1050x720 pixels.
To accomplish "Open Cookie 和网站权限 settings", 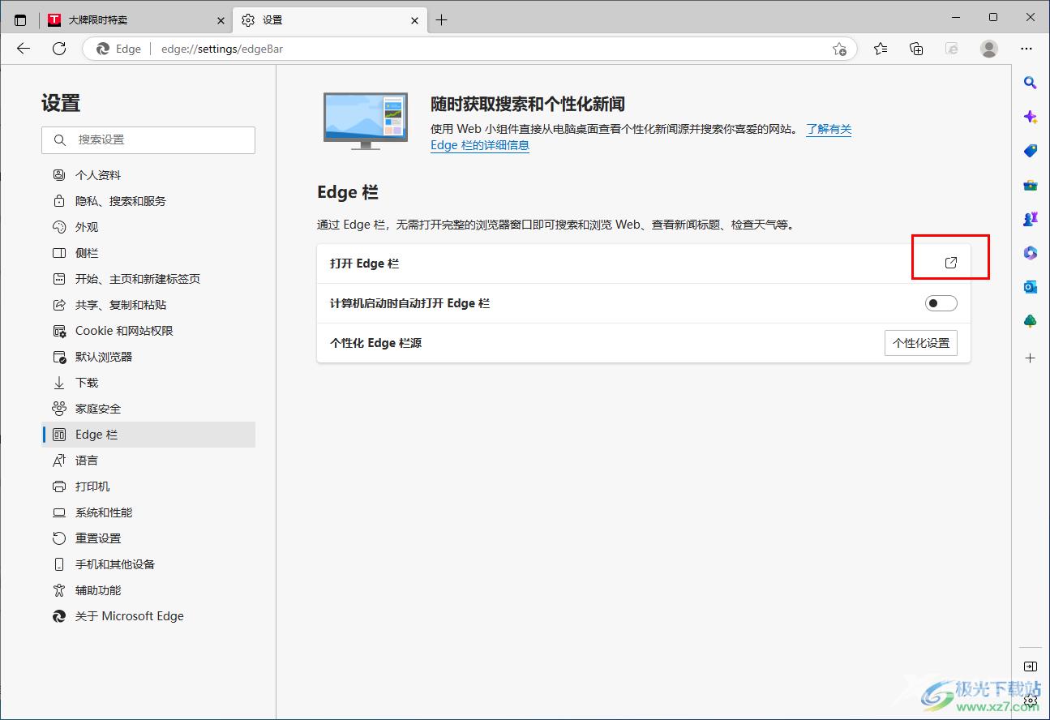I will pyautogui.click(x=148, y=331).
